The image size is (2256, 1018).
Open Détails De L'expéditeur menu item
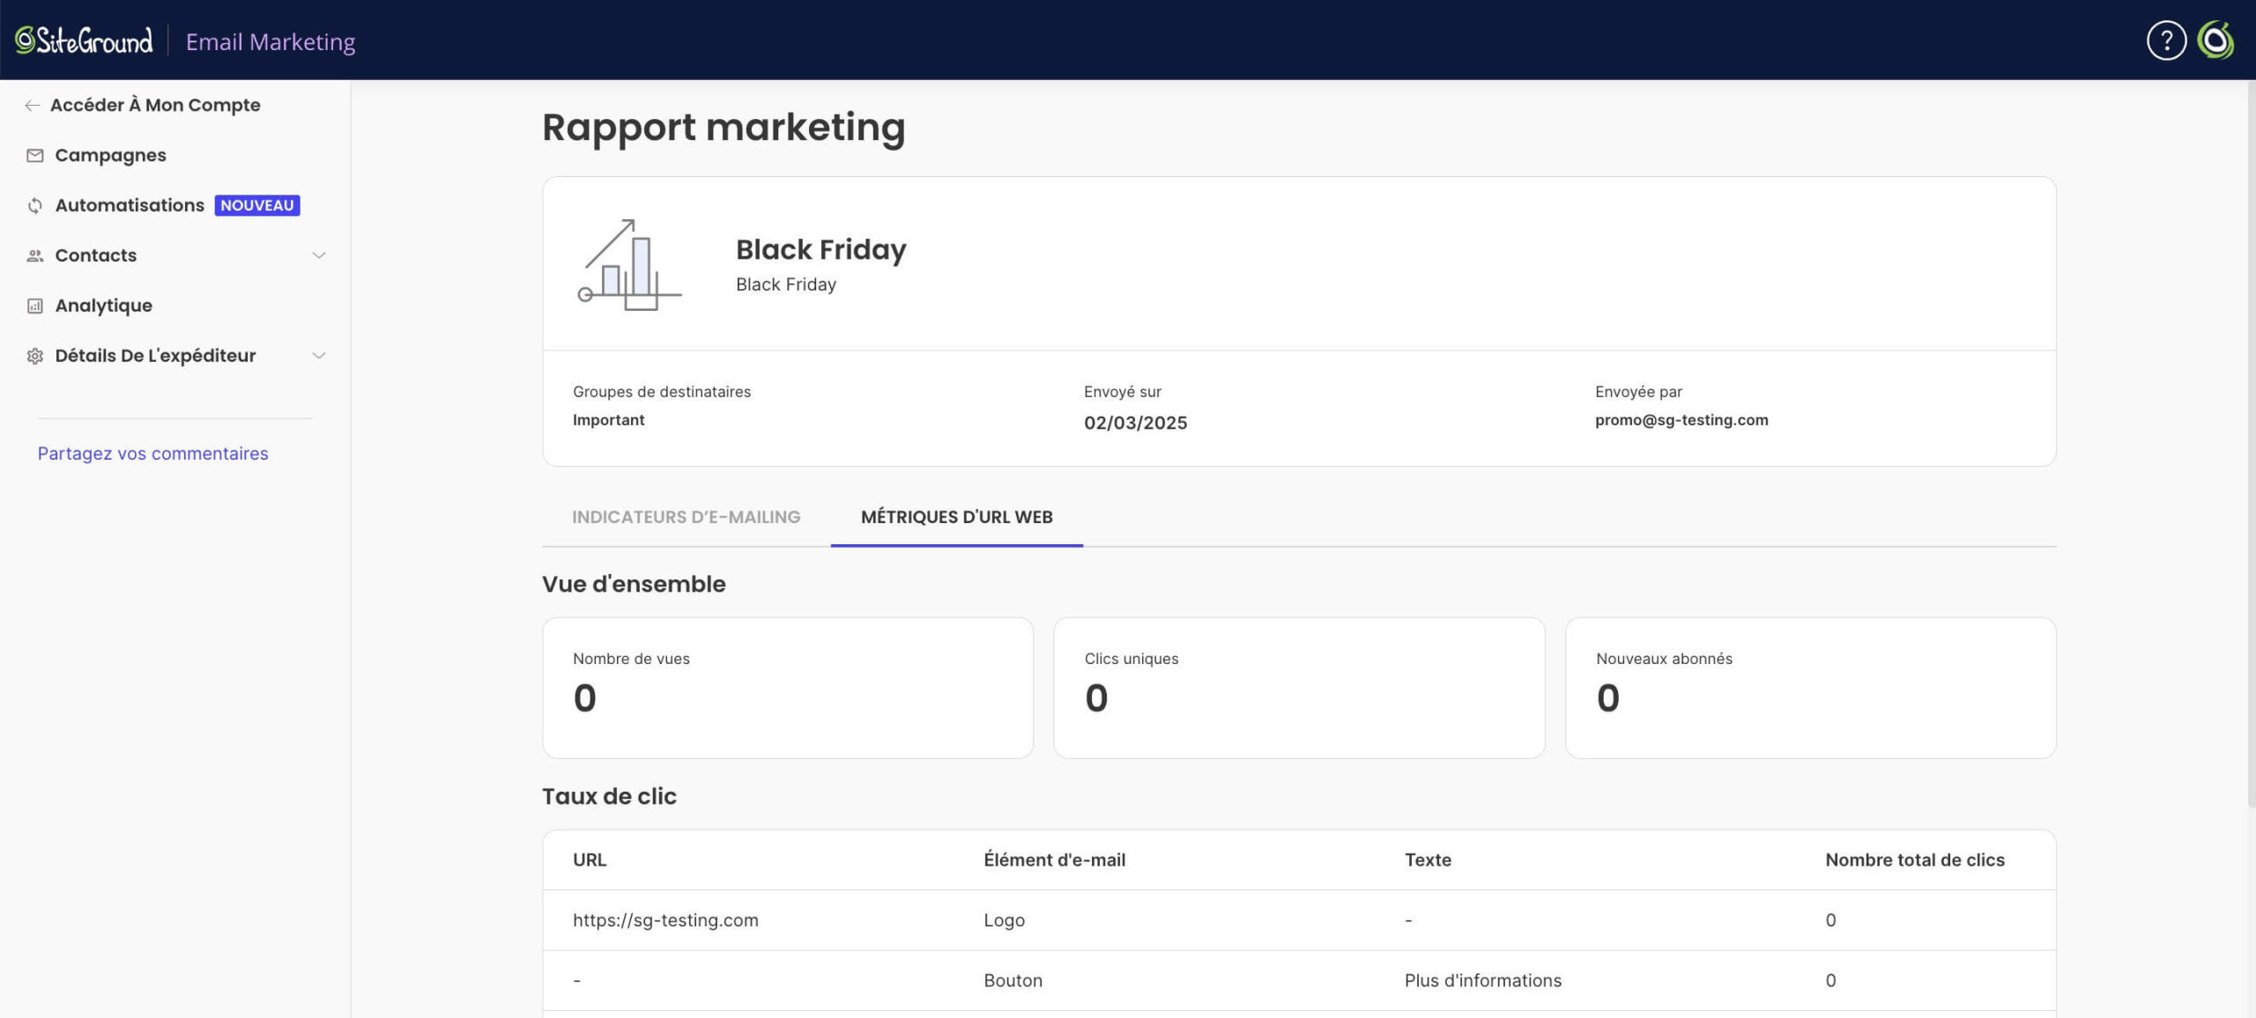(155, 356)
